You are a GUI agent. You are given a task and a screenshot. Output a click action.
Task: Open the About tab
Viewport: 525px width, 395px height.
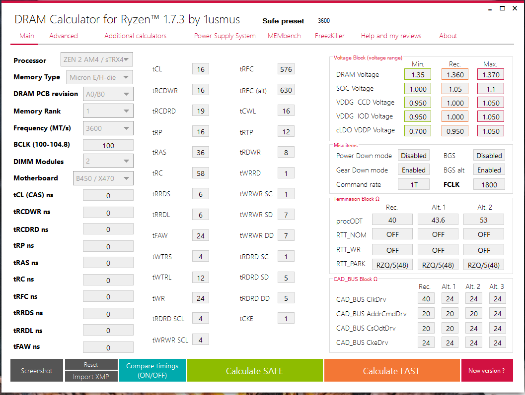[x=448, y=36]
